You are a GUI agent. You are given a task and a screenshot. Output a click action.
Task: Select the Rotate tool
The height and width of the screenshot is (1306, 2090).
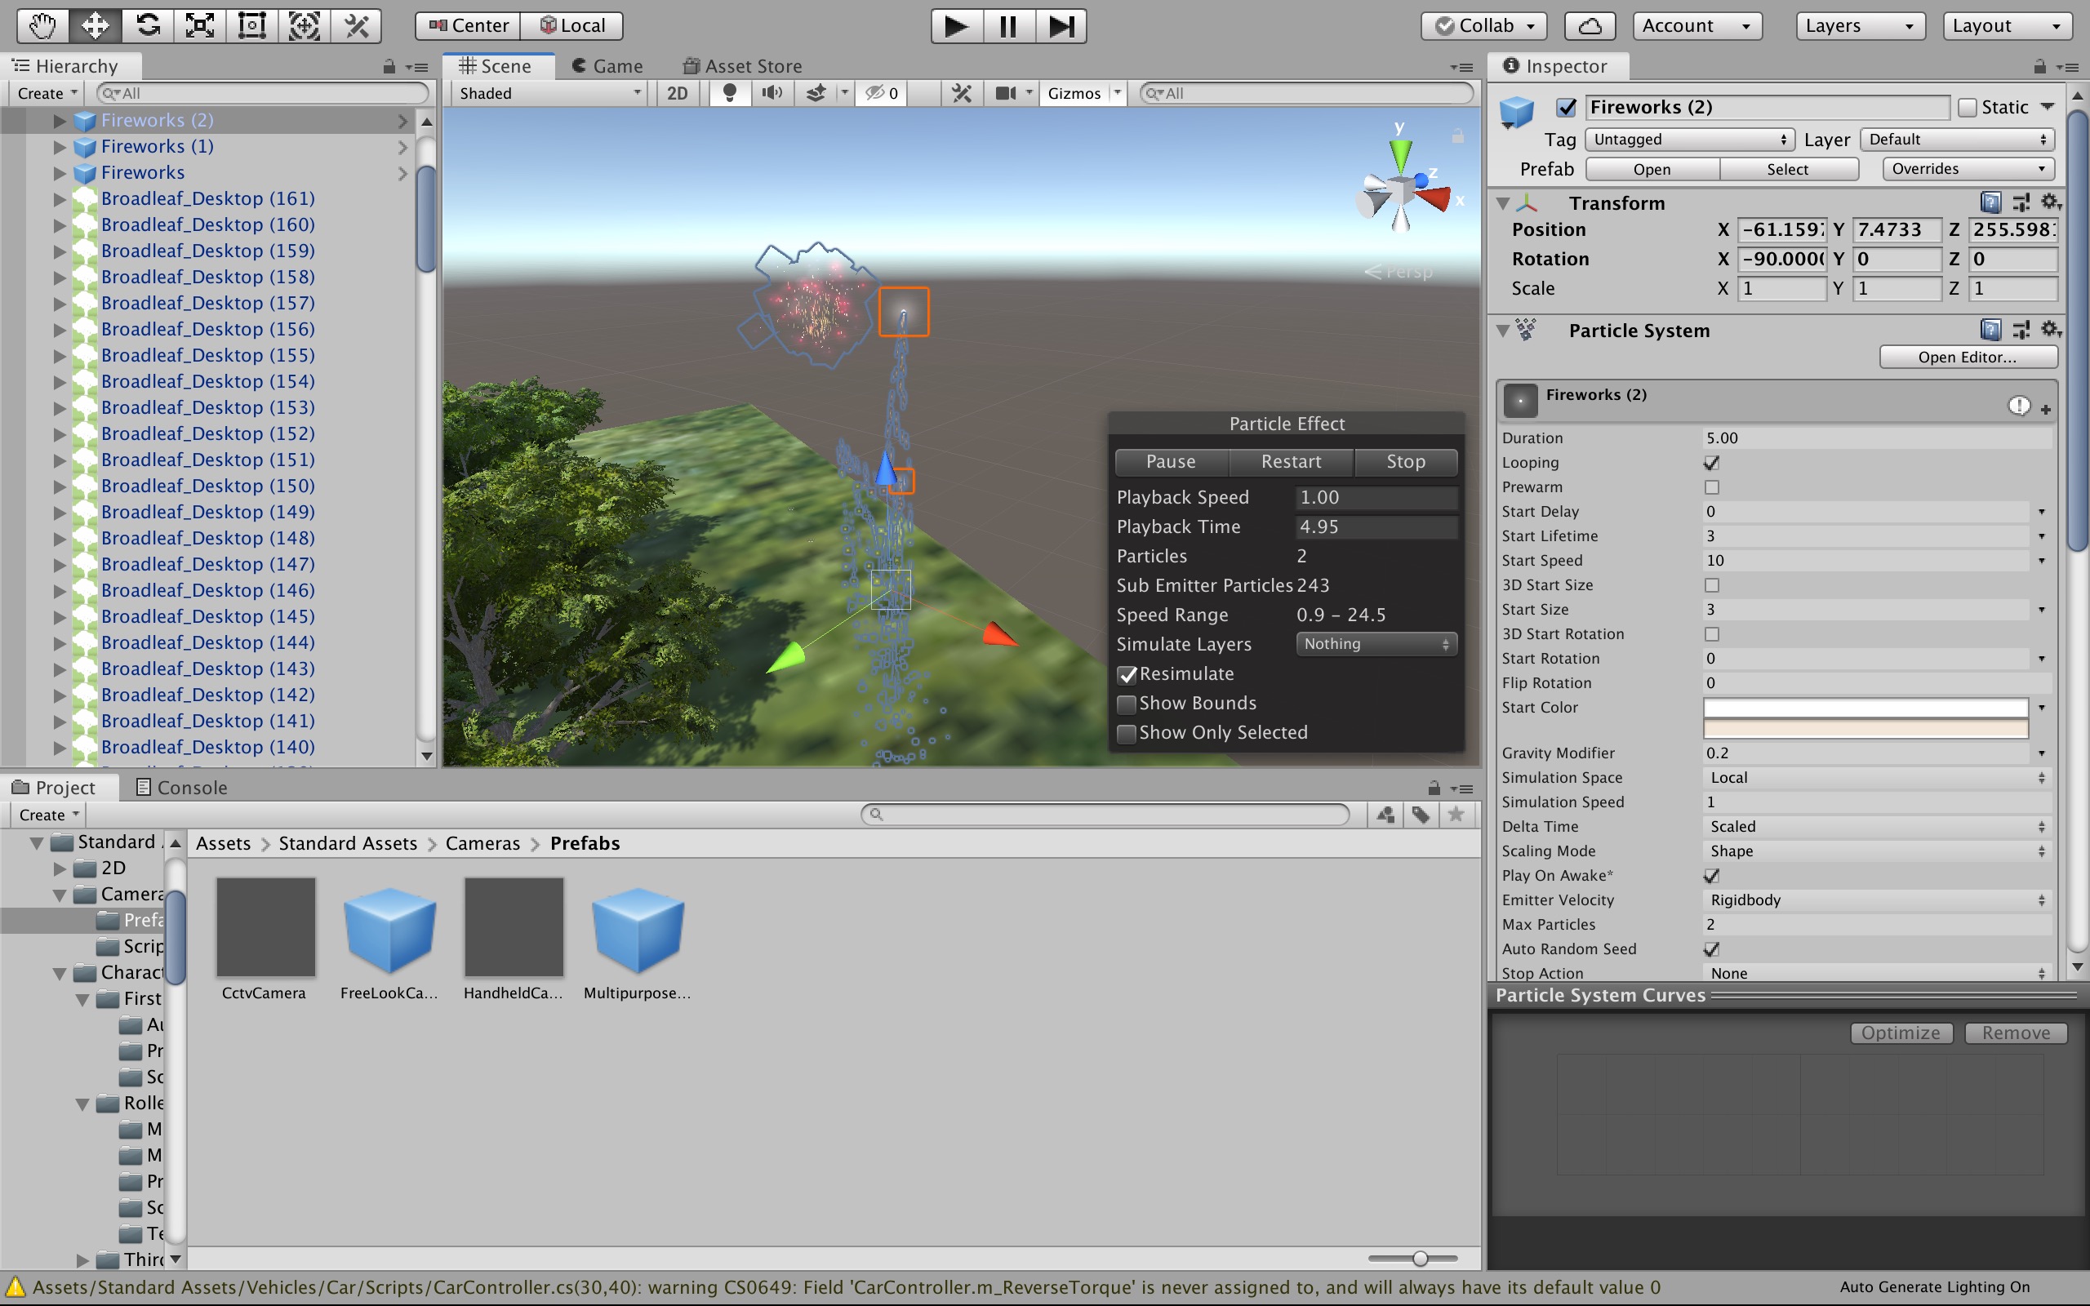[x=148, y=25]
